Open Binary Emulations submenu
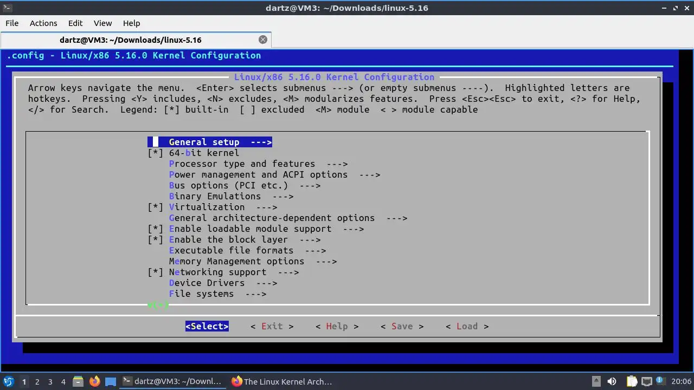694x390 pixels. coord(231,196)
